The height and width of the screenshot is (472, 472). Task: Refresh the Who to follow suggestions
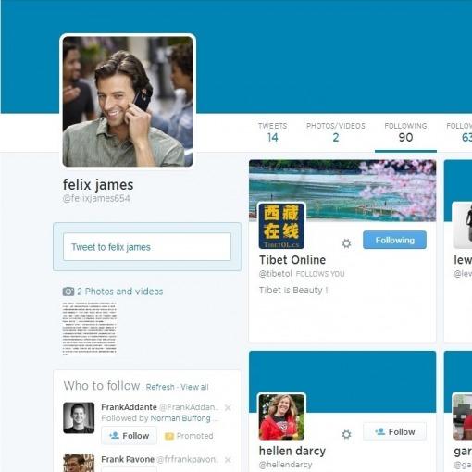coord(160,387)
